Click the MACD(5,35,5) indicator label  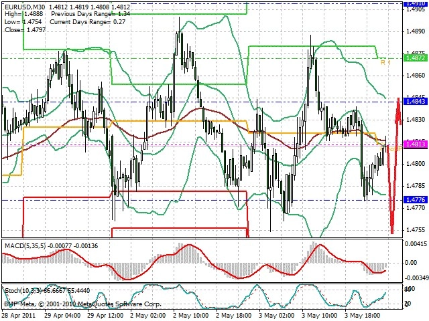pyautogui.click(x=25, y=246)
